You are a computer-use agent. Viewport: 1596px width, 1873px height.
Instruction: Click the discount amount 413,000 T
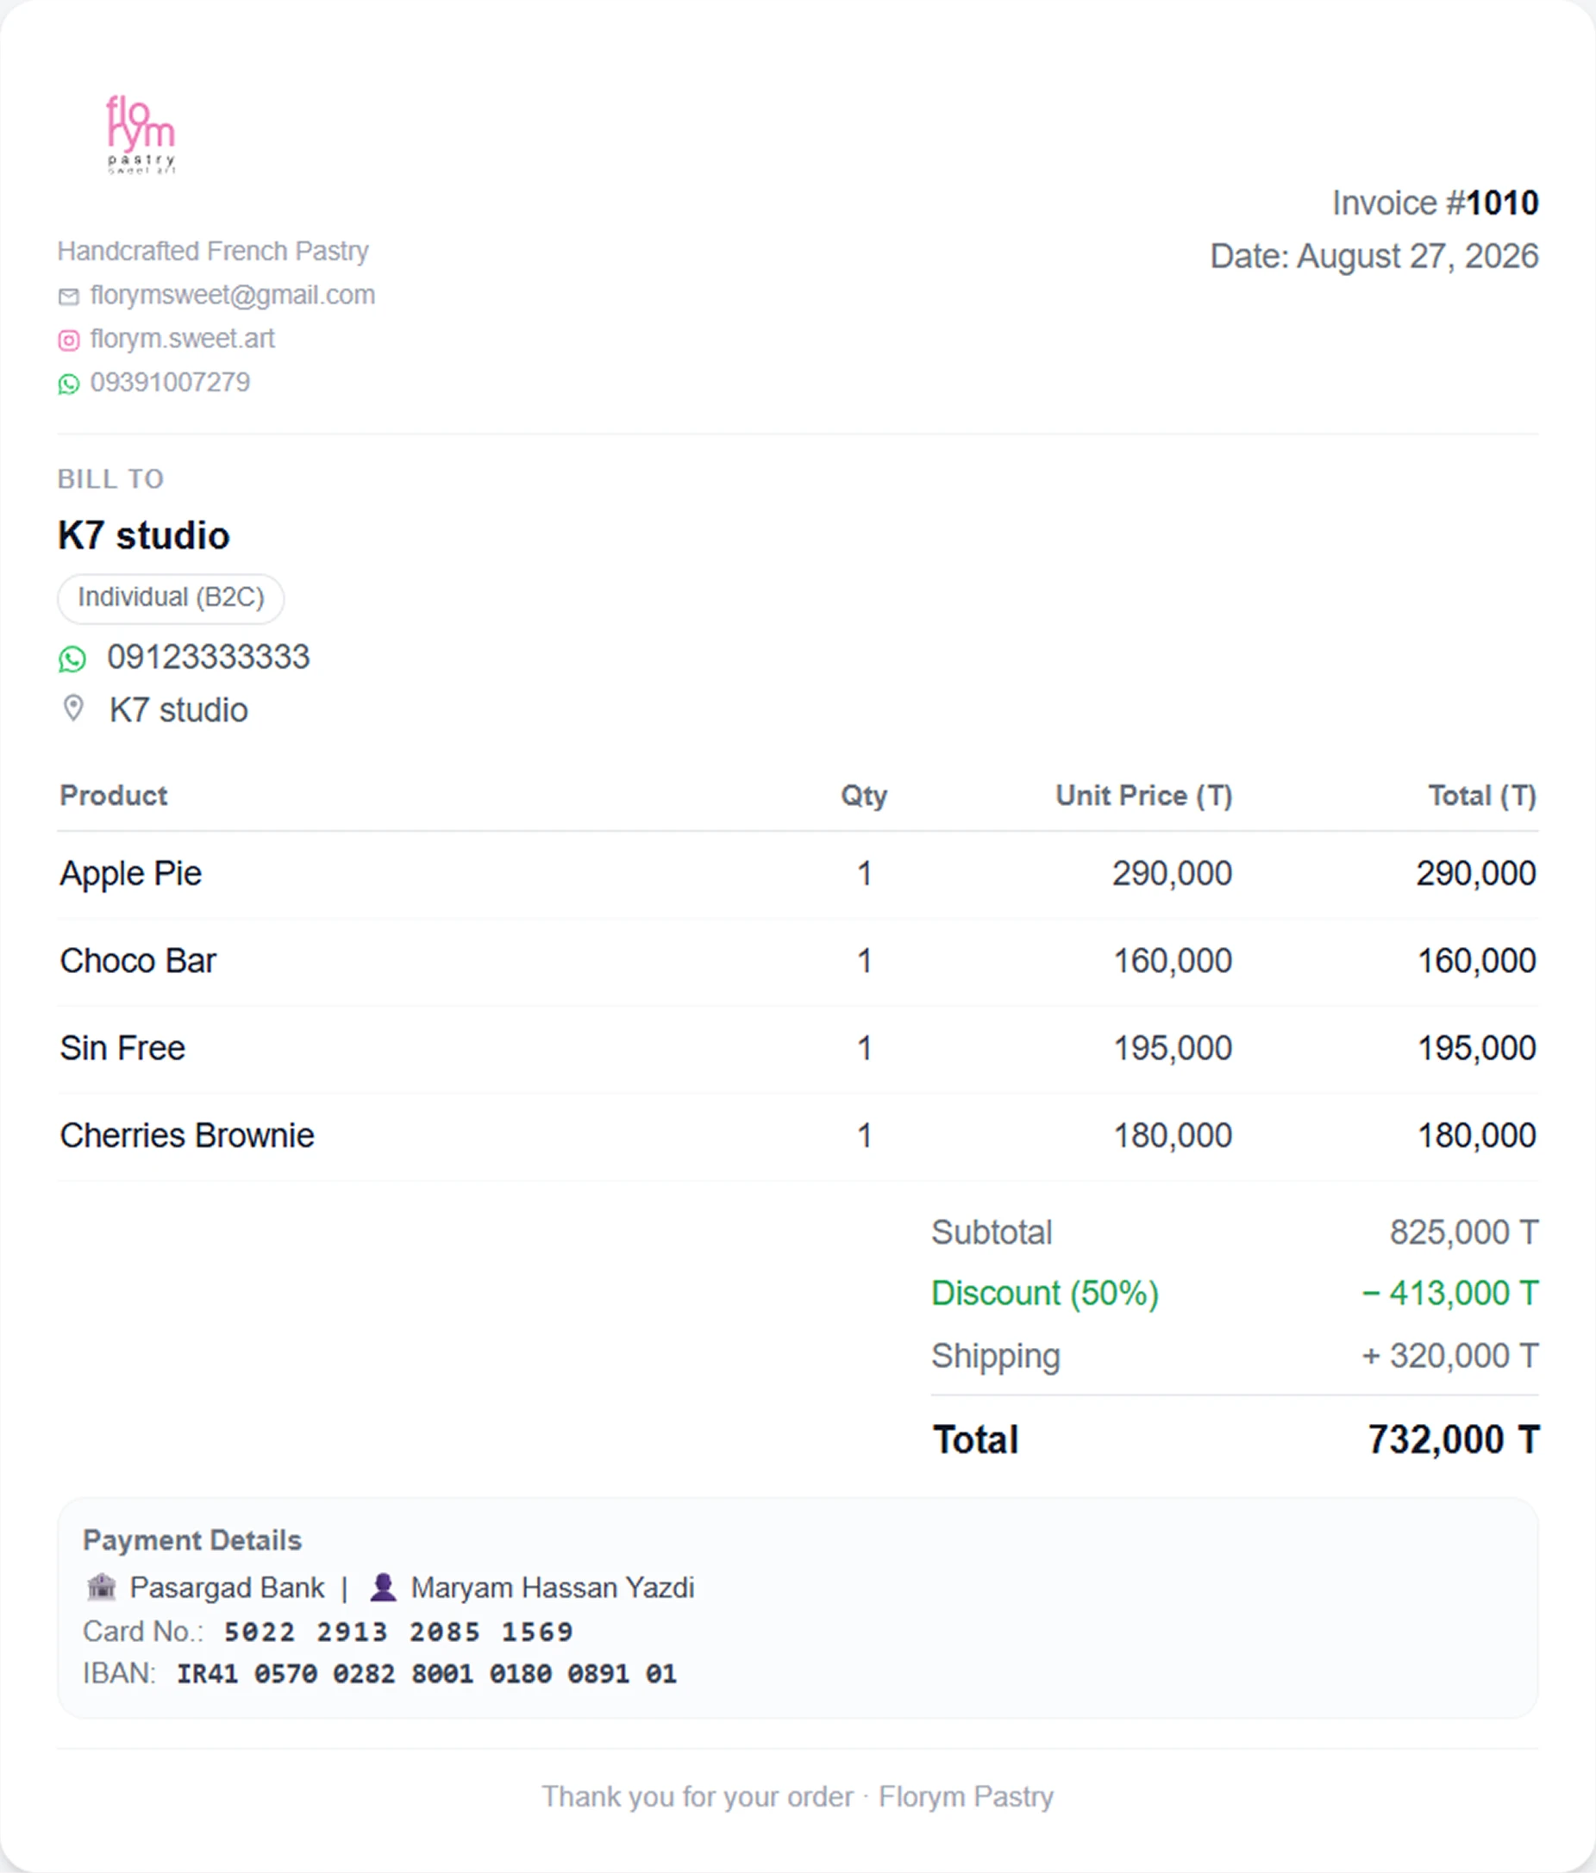pyautogui.click(x=1449, y=1294)
